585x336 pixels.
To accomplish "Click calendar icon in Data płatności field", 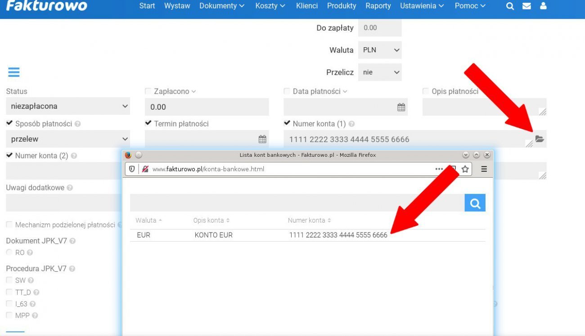I will point(401,107).
